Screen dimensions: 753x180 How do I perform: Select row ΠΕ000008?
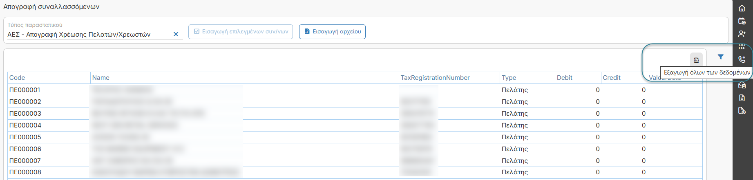(x=355, y=172)
